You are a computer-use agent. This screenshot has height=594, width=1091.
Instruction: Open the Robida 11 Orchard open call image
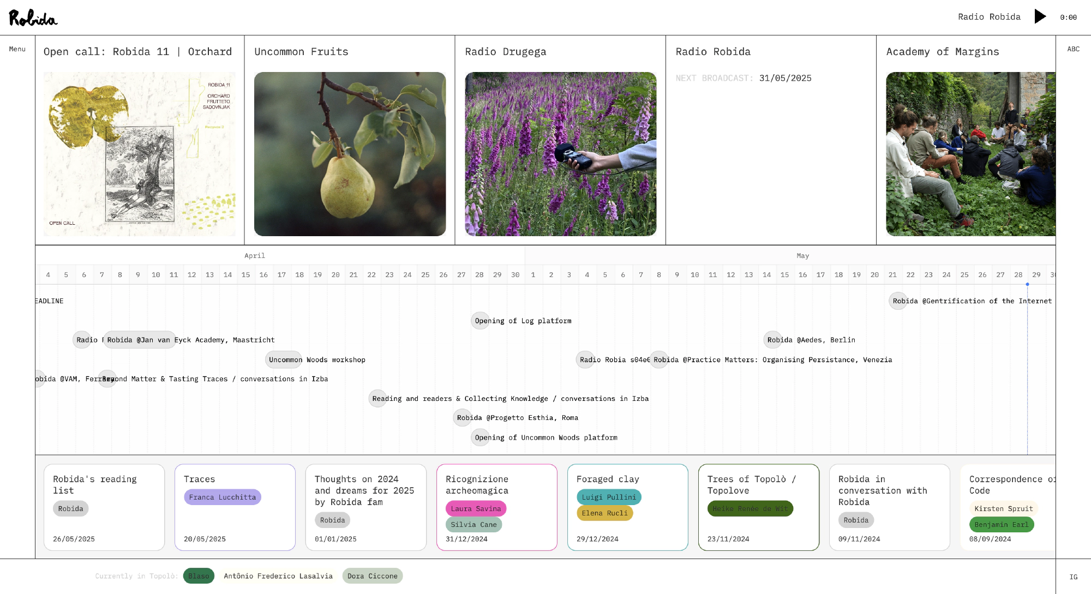(x=140, y=154)
